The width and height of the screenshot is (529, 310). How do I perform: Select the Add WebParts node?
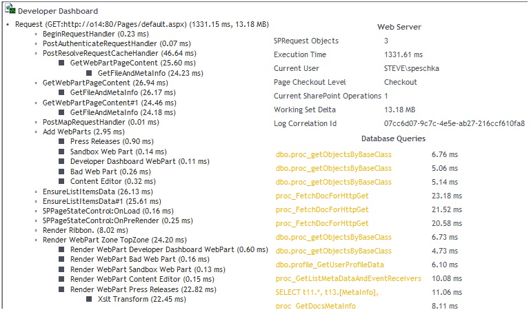83,132
